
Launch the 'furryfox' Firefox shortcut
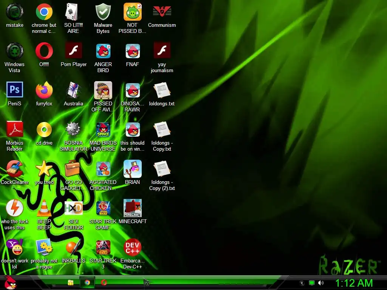point(44,90)
